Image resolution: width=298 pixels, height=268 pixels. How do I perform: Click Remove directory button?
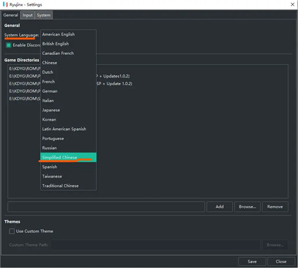(275, 207)
